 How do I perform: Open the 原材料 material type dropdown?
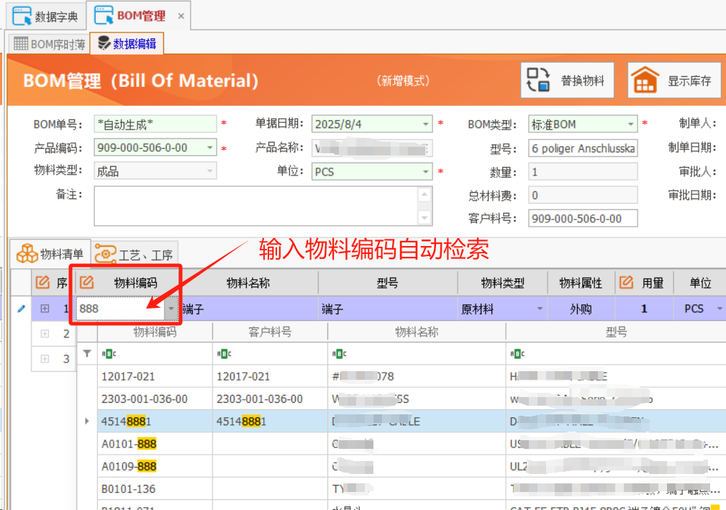point(540,308)
